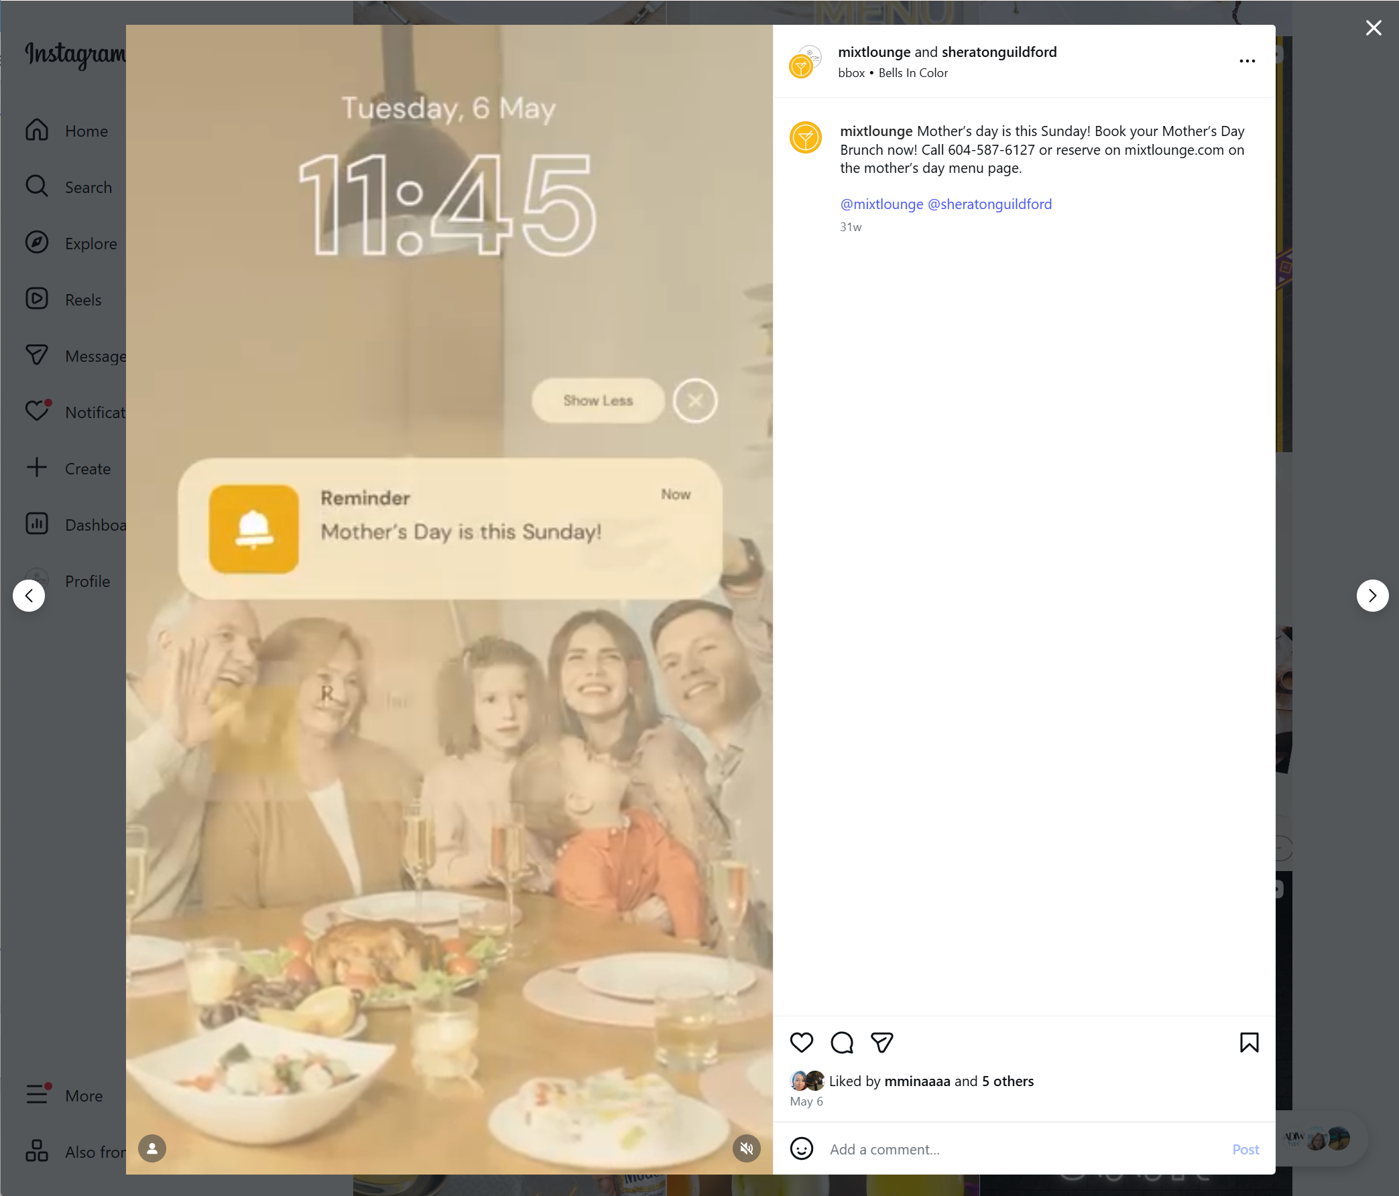Share post using paper plane icon
This screenshot has width=1399, height=1196.
click(x=881, y=1043)
